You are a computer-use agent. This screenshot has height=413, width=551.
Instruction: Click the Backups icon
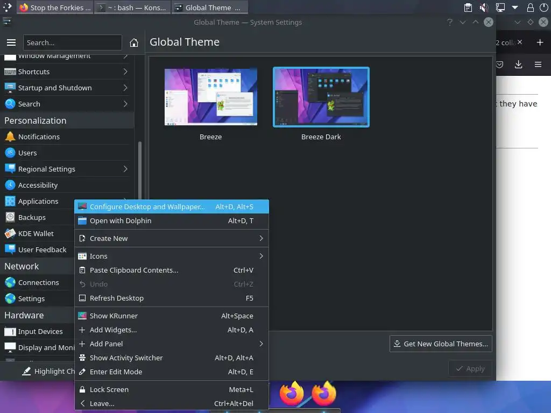(10, 217)
